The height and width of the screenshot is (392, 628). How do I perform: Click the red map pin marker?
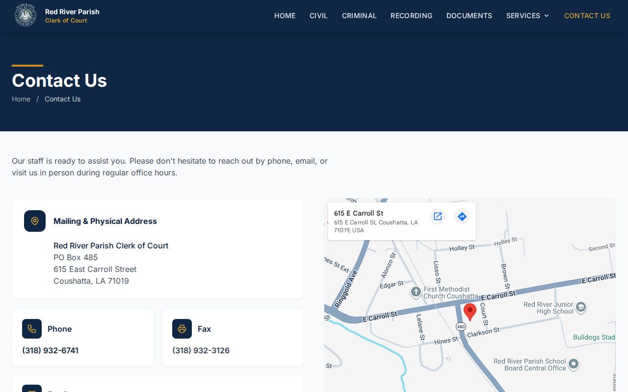click(470, 312)
